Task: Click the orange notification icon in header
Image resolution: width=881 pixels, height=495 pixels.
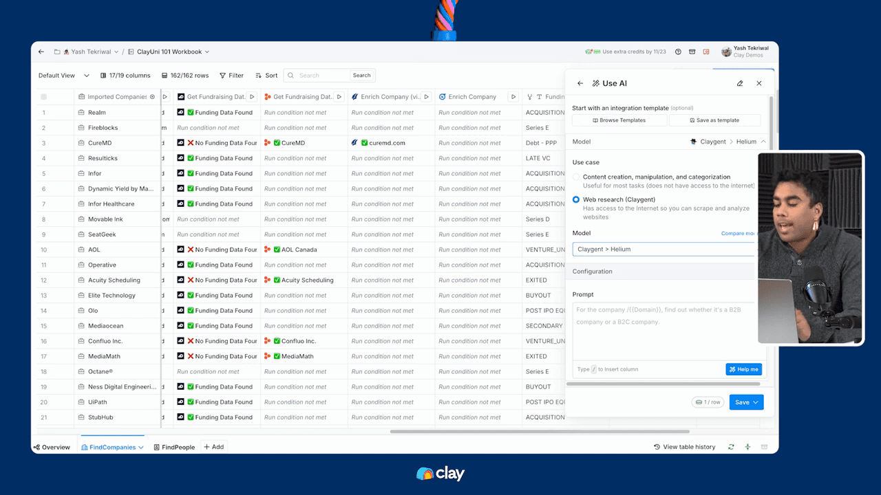Action: tap(707, 52)
